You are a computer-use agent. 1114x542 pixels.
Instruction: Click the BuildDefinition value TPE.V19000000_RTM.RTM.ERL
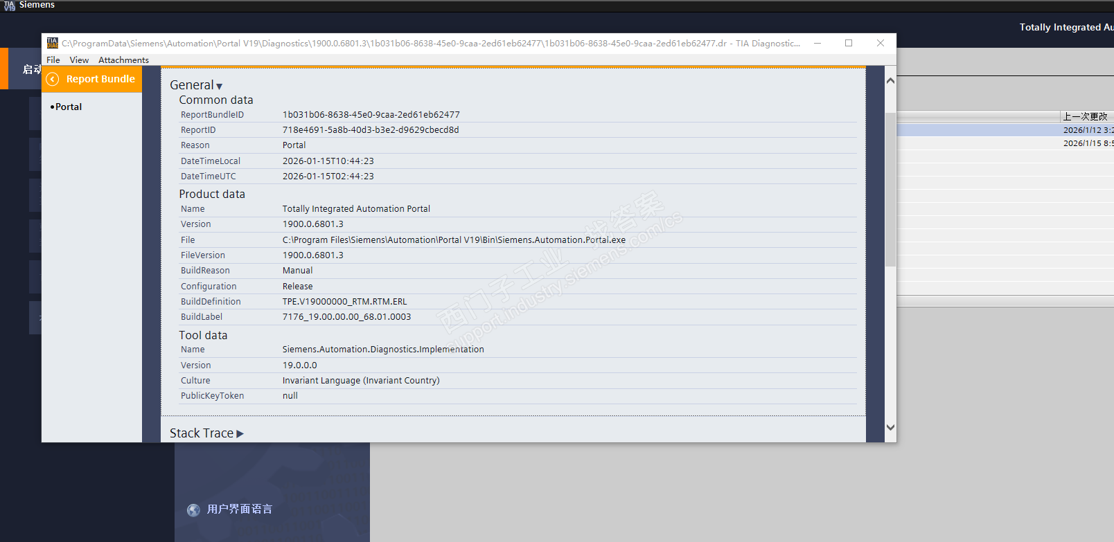[345, 302]
